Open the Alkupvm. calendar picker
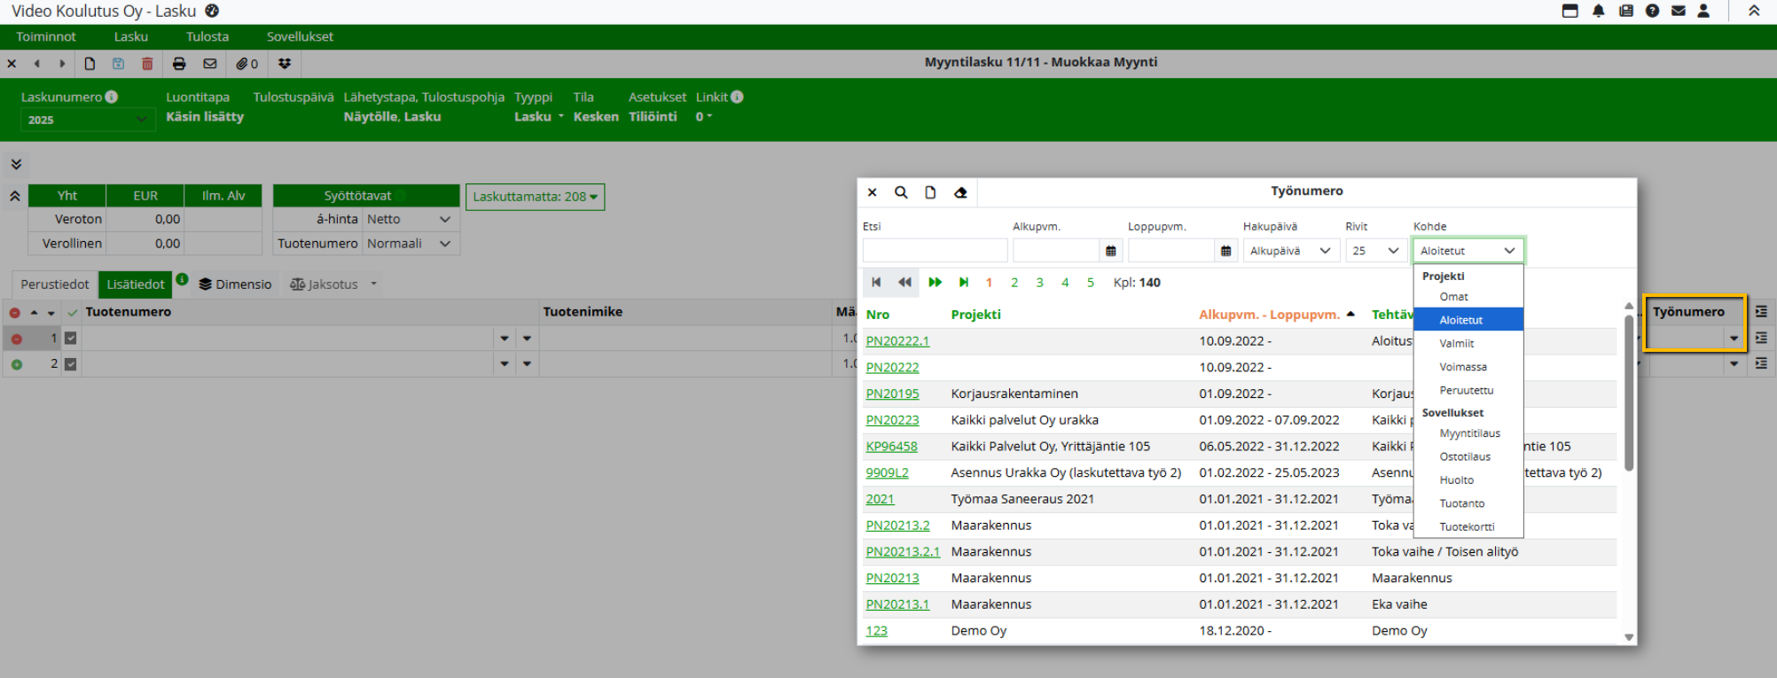This screenshot has height=678, width=1777. click(x=1110, y=251)
